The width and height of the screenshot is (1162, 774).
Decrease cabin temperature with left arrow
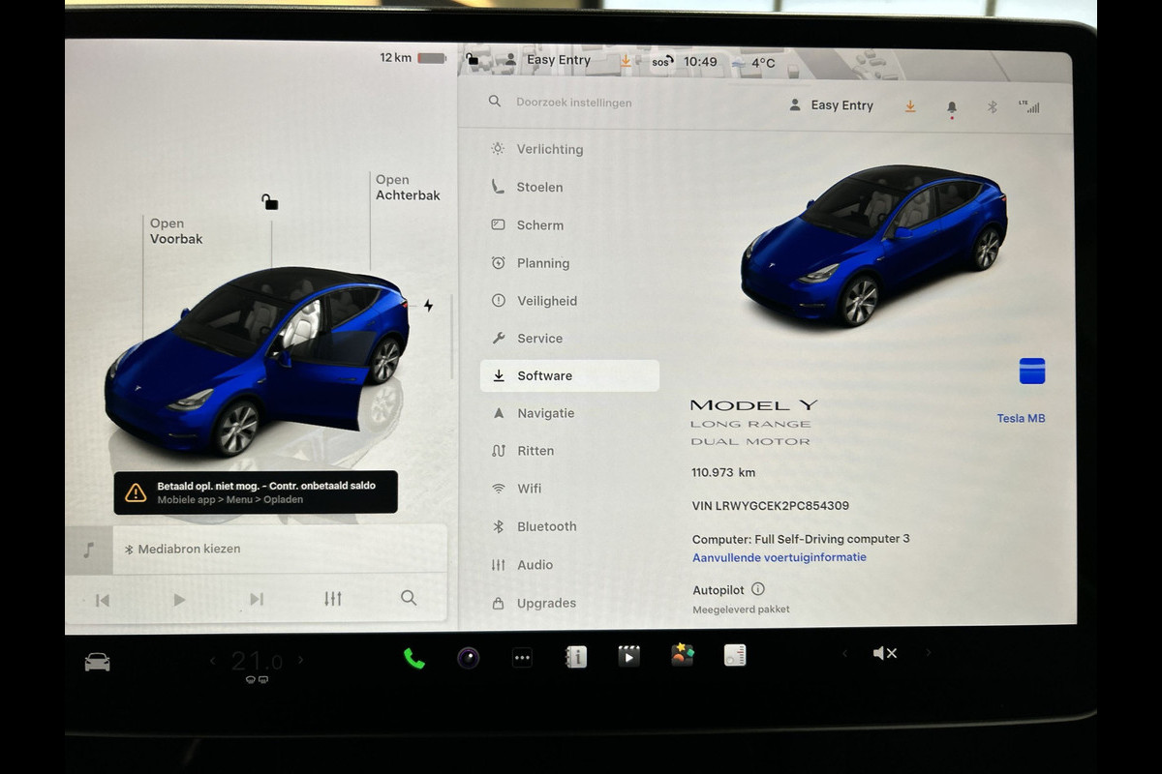pos(213,661)
